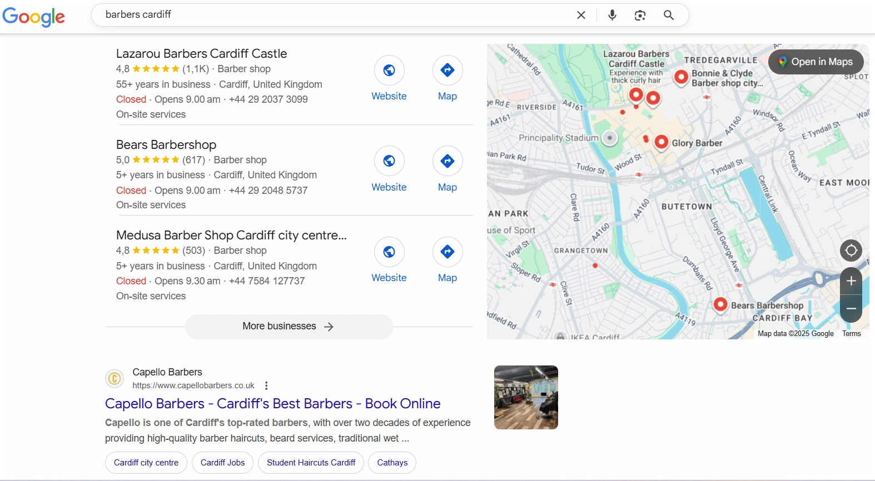Select the Cathays chip
The image size is (875, 481).
[392, 463]
